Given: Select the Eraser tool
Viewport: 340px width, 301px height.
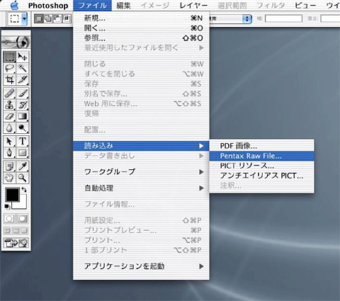Looking at the screenshot, I should [x=9, y=116].
